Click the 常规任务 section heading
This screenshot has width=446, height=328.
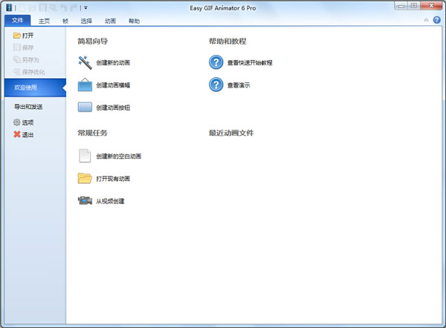coord(92,133)
